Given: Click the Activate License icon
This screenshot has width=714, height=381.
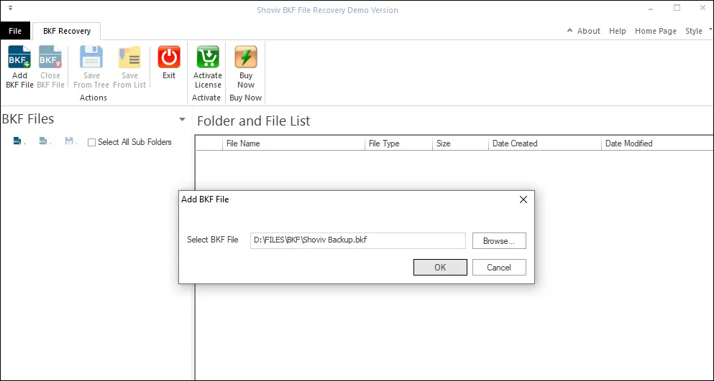Looking at the screenshot, I should (208, 57).
